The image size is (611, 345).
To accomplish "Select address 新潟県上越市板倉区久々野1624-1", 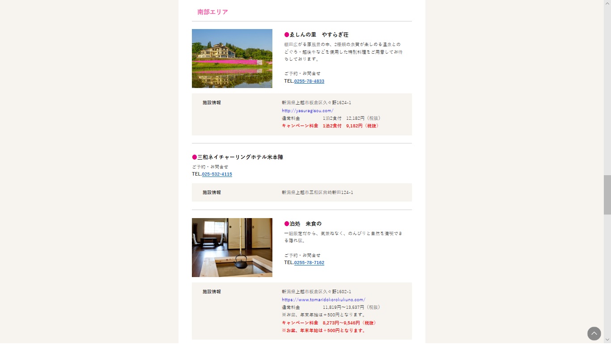I will pos(316,103).
